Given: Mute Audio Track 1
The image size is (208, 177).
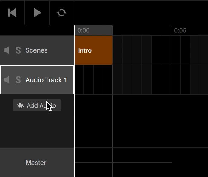Looking at the screenshot, I should coord(7,80).
